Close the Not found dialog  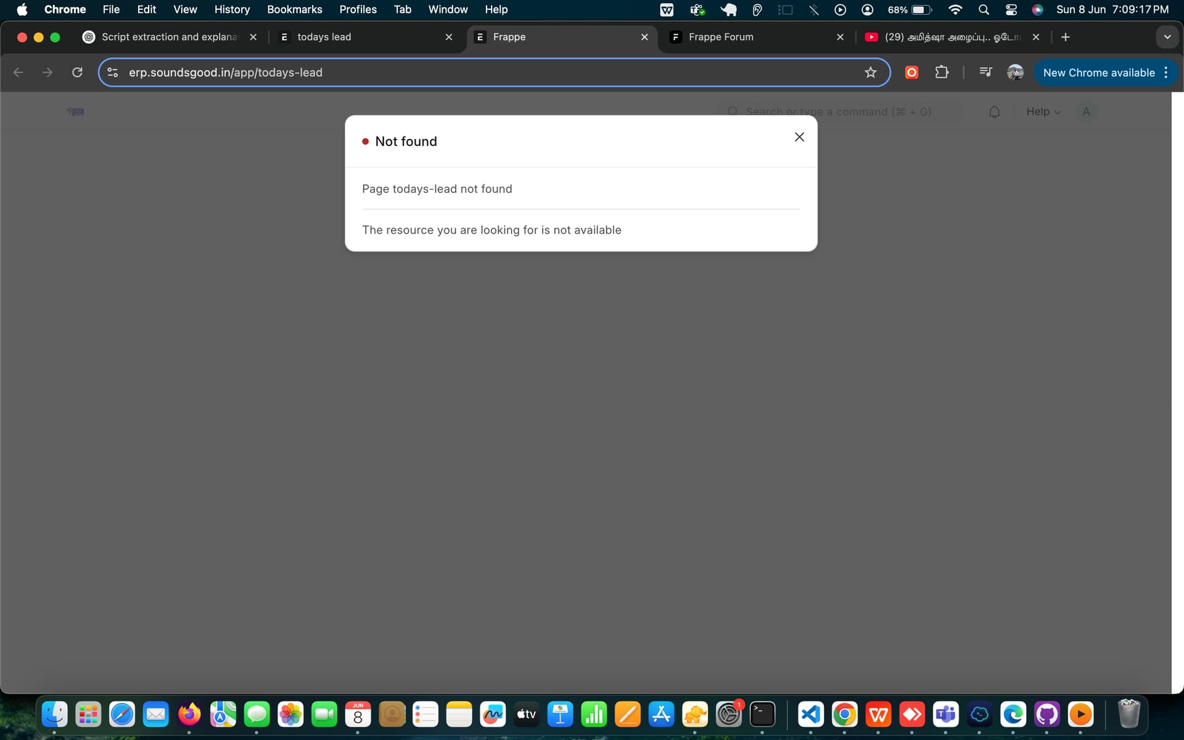click(799, 137)
